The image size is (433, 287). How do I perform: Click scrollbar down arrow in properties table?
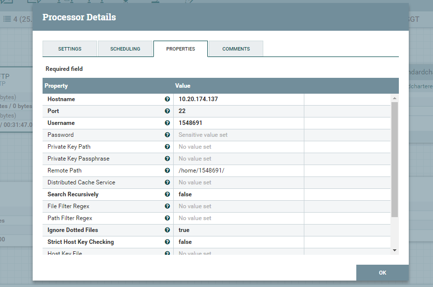point(394,250)
